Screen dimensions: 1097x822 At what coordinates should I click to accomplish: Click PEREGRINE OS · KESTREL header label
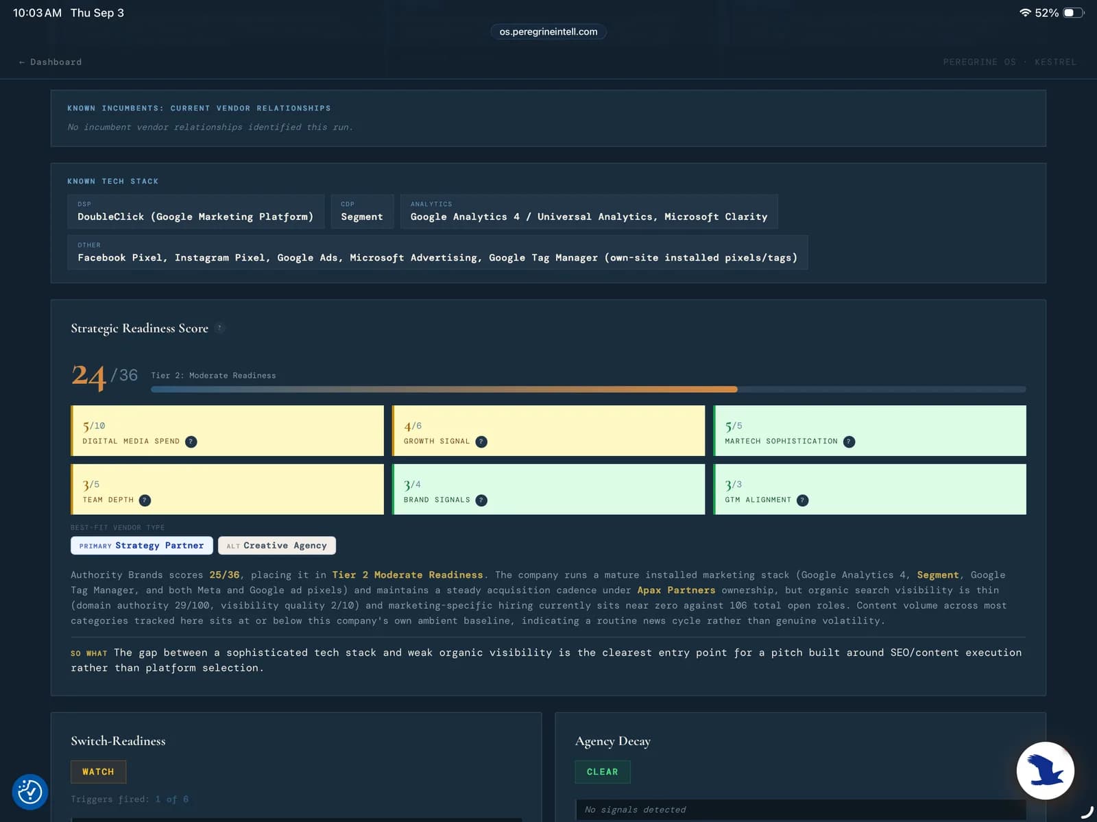[x=1009, y=62]
